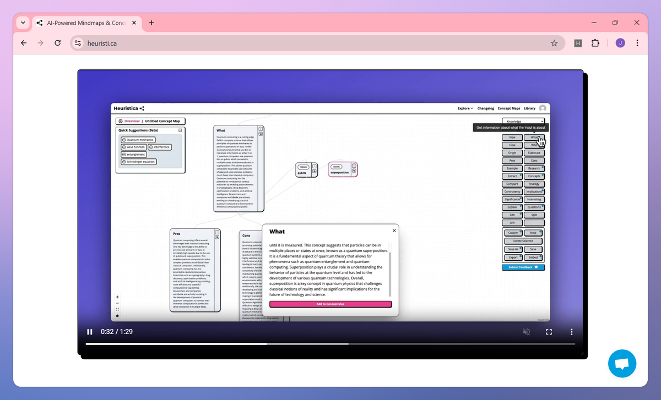This screenshot has width=661, height=400.
Task: Zoom in on the canvas using plus icon
Action: click(x=117, y=296)
